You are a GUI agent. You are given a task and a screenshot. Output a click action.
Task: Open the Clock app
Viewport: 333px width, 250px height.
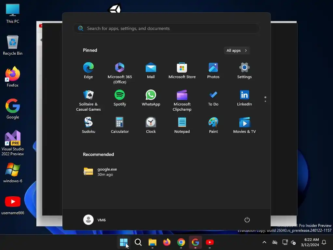click(x=151, y=125)
